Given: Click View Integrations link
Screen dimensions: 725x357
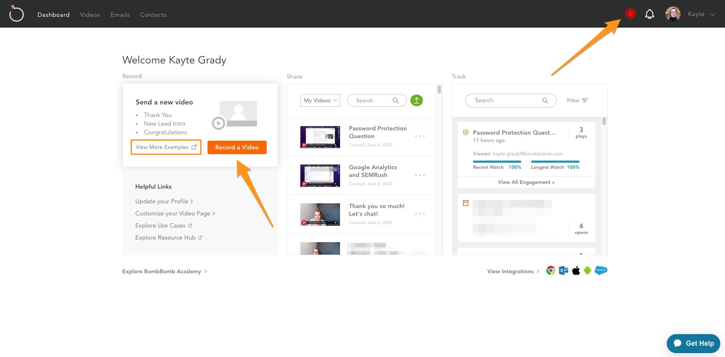Looking at the screenshot, I should [x=513, y=271].
